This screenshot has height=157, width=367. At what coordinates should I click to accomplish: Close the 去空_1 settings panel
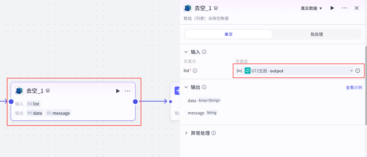(357, 8)
